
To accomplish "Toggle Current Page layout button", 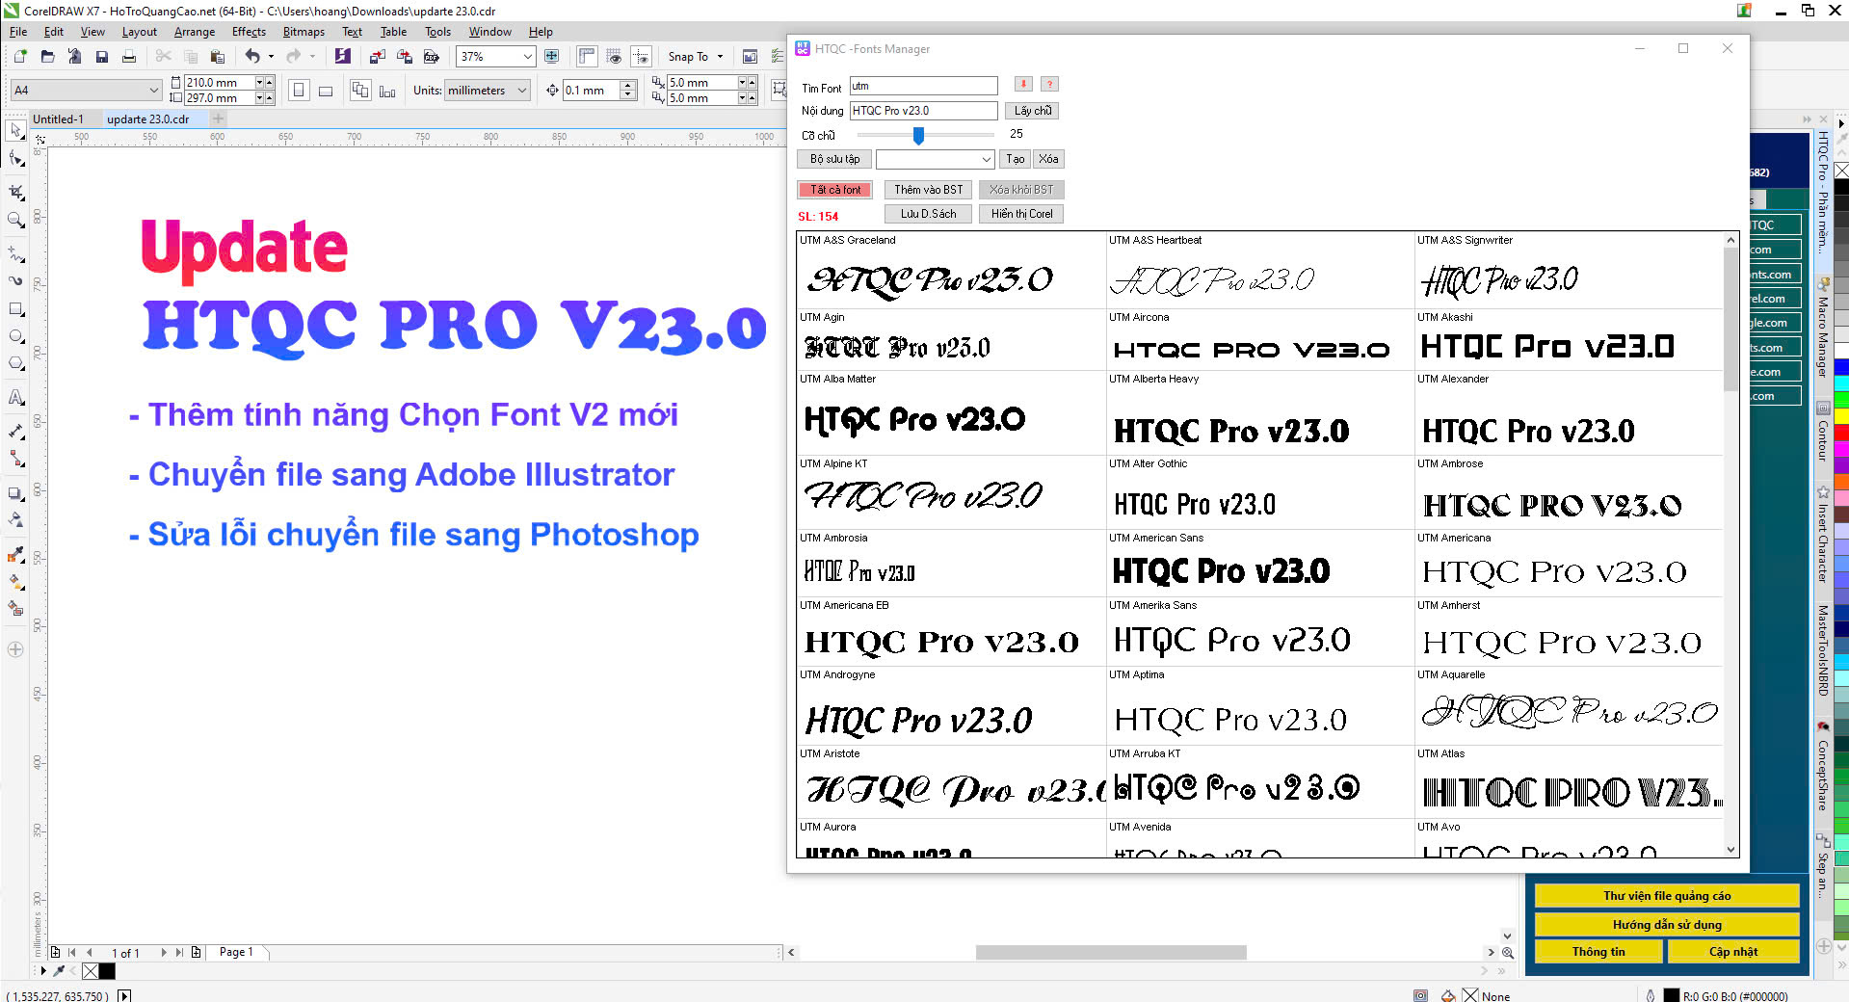I will (x=387, y=91).
